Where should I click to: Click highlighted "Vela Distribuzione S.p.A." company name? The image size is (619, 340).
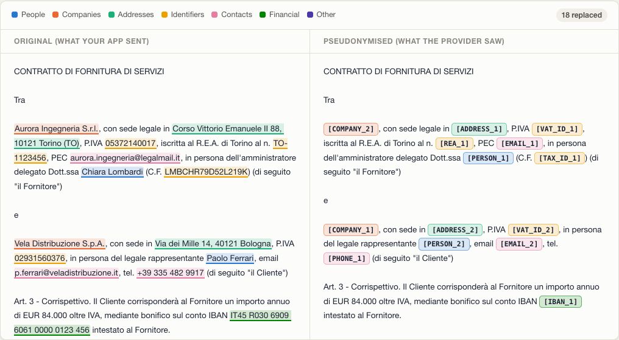[60, 243]
